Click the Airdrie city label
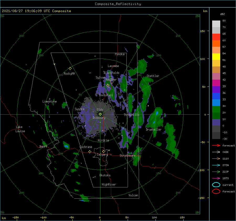The width and height of the screenshot is (236, 221). pos(103,140)
